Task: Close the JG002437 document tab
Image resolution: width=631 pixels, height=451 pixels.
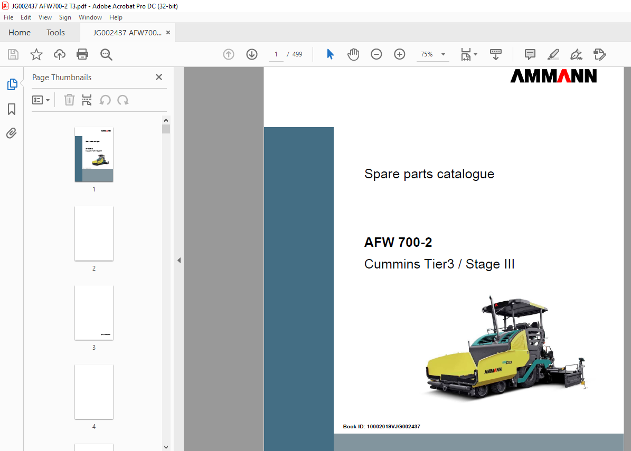Action: pyautogui.click(x=168, y=33)
